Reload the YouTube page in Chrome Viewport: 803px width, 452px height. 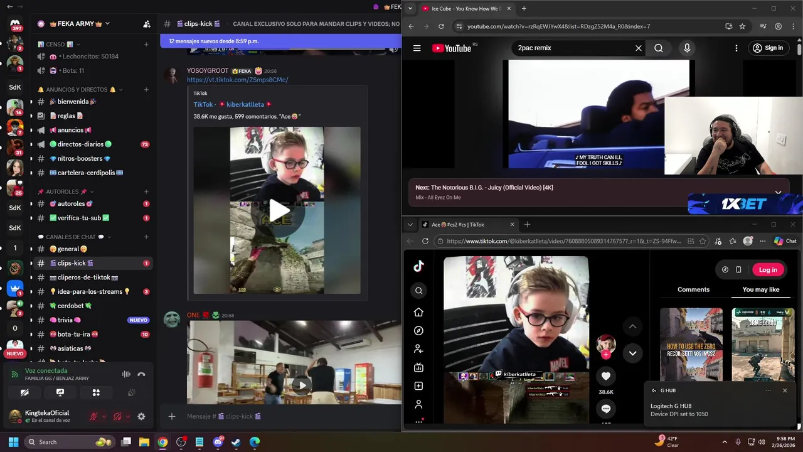441,26
